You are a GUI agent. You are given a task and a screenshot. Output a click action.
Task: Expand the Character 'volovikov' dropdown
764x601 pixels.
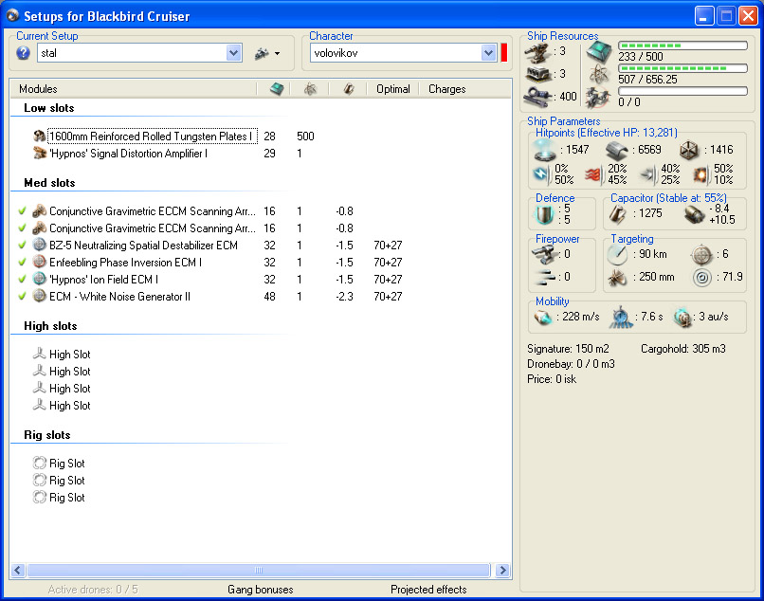click(489, 54)
